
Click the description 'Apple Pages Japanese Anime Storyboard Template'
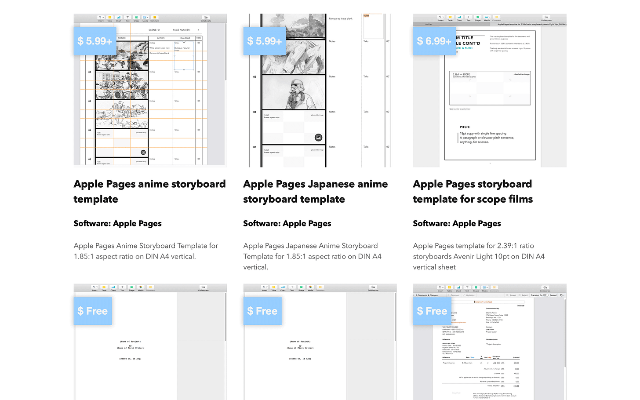pyautogui.click(x=313, y=256)
